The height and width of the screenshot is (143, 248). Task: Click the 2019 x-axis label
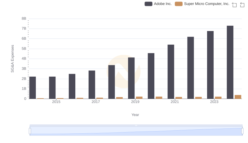coord(135,102)
